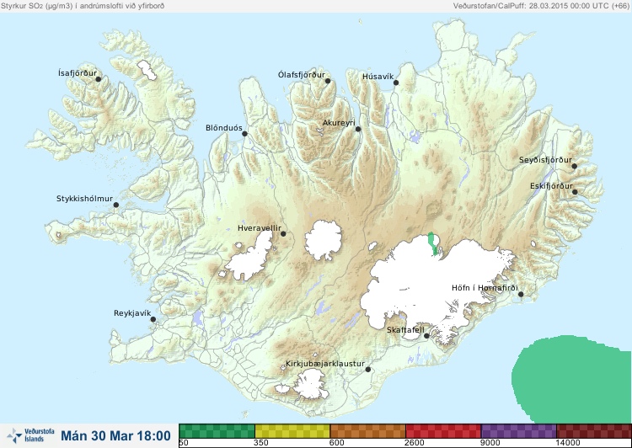Click the 'Seyðisfjörður' label text

(545, 160)
